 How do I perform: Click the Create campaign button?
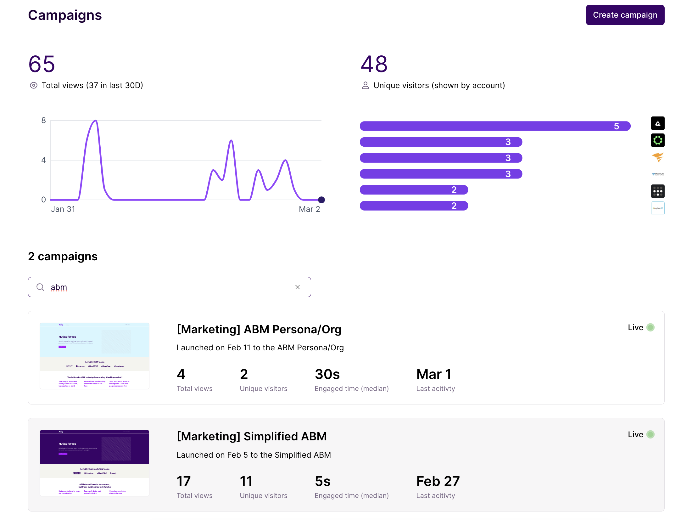point(625,15)
